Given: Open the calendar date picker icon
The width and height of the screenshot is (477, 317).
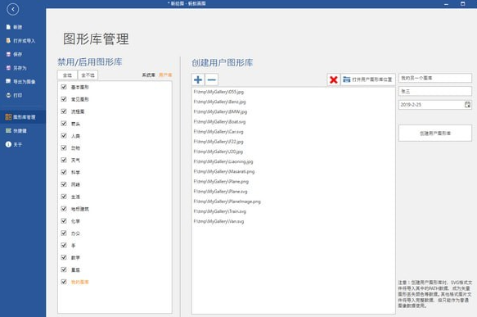Looking at the screenshot, I should click(467, 105).
